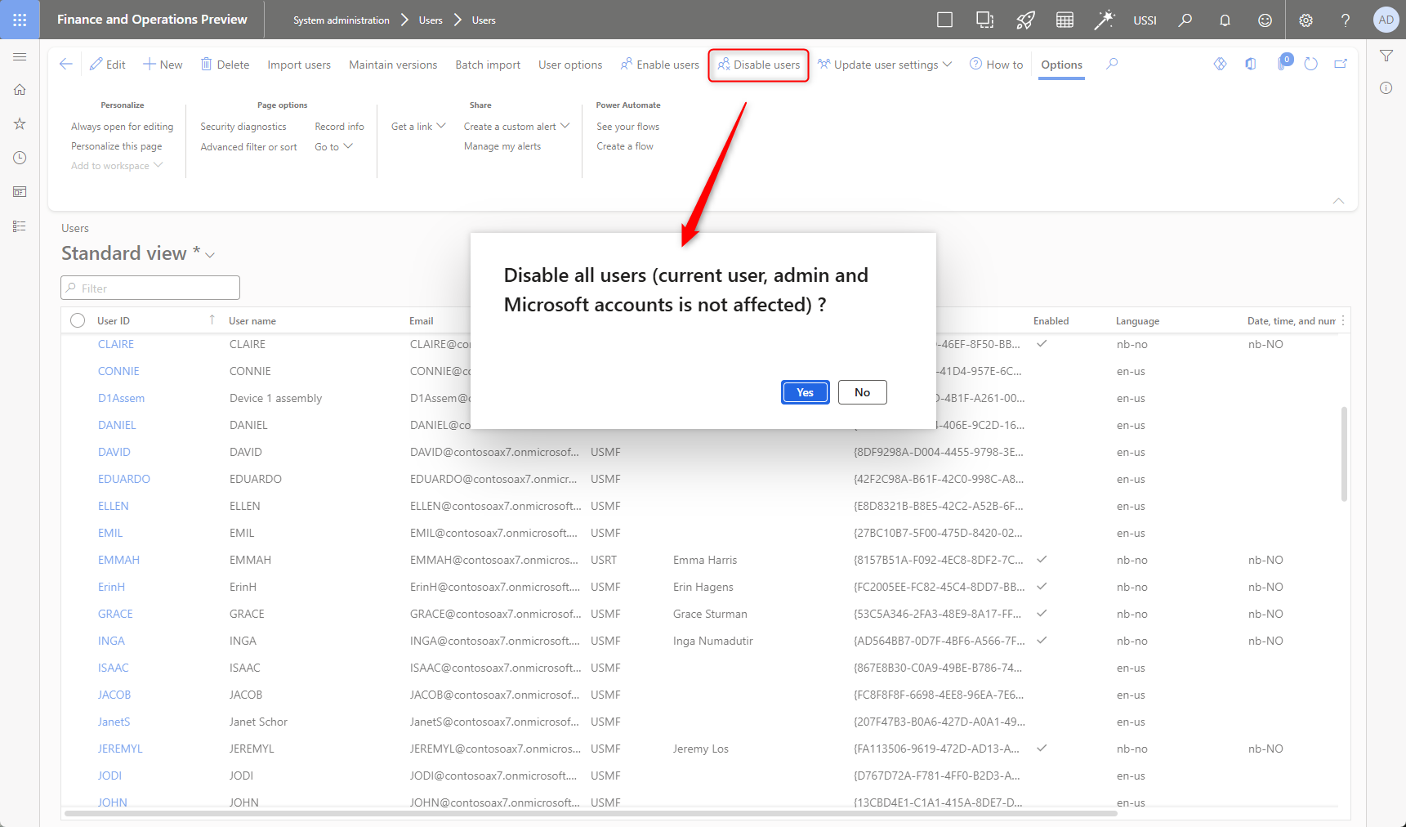Open Recent clock icon in sidebar
This screenshot has height=827, width=1406.
click(20, 158)
